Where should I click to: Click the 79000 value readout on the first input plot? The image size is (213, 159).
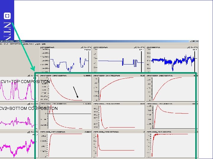tap(87, 50)
